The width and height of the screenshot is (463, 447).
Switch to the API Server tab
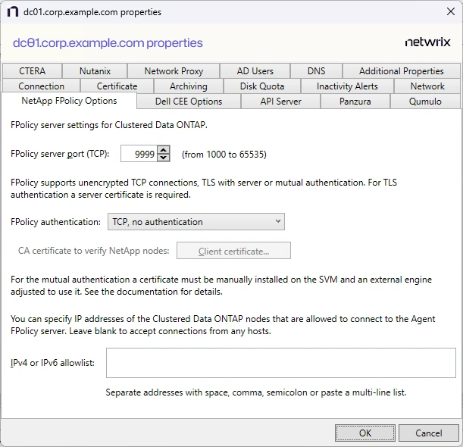click(280, 102)
